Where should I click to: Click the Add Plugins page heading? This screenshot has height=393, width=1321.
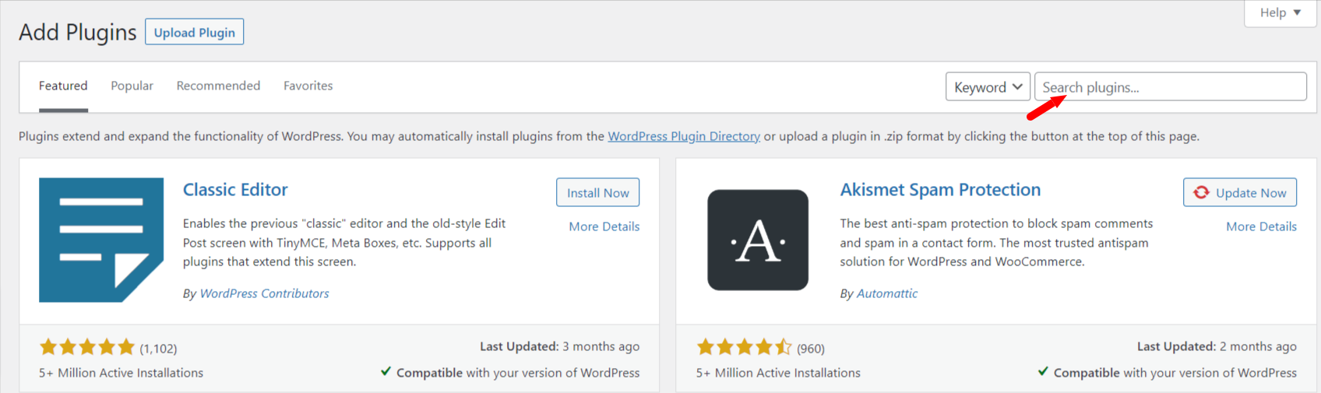pyautogui.click(x=78, y=32)
